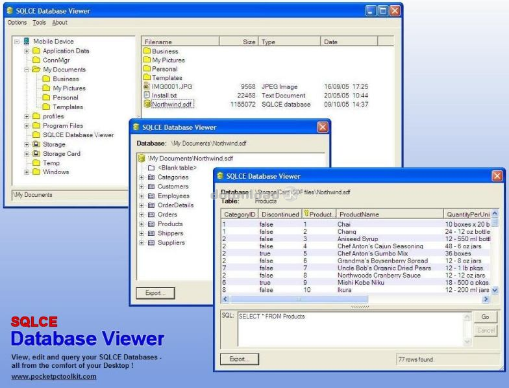Click the IMG0001.JPG image file icon
Screen dimensions: 509x388
[147, 86]
